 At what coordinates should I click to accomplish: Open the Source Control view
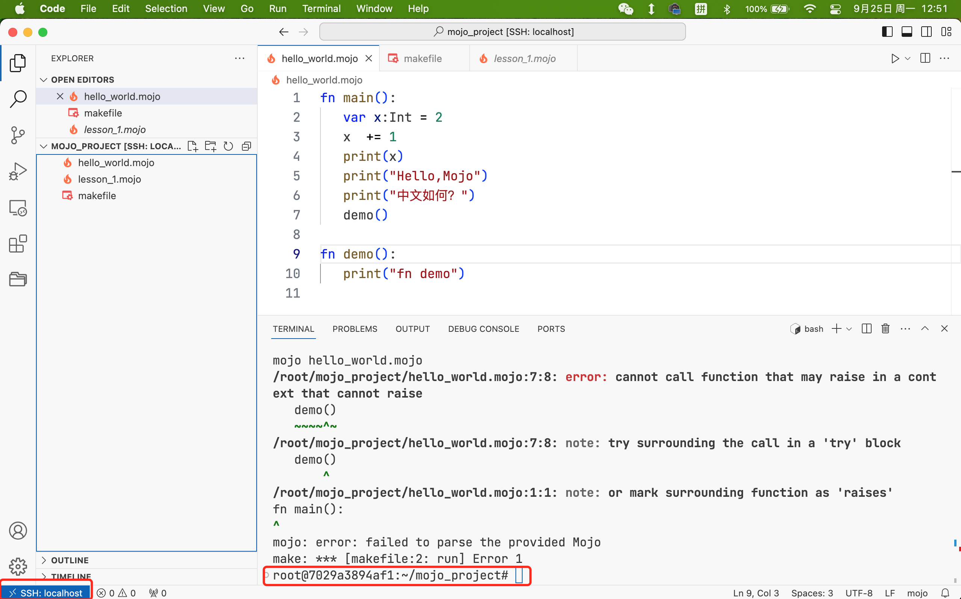pyautogui.click(x=18, y=135)
